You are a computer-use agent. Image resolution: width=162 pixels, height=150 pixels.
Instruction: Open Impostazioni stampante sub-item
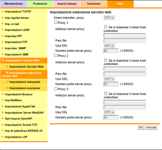point(24,82)
